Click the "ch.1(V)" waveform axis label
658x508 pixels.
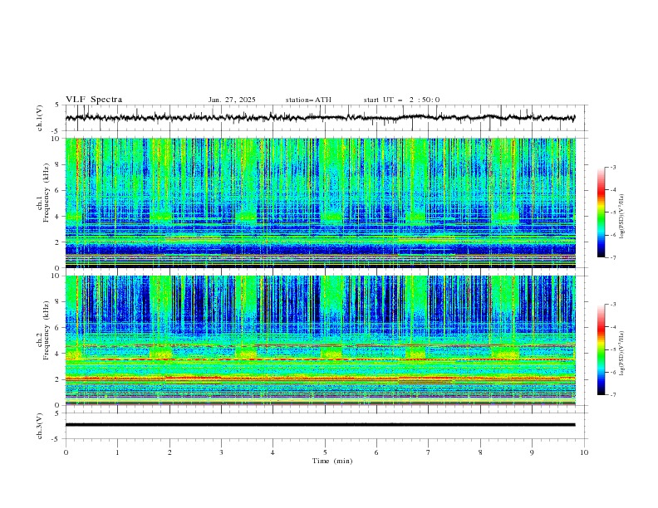[40, 118]
